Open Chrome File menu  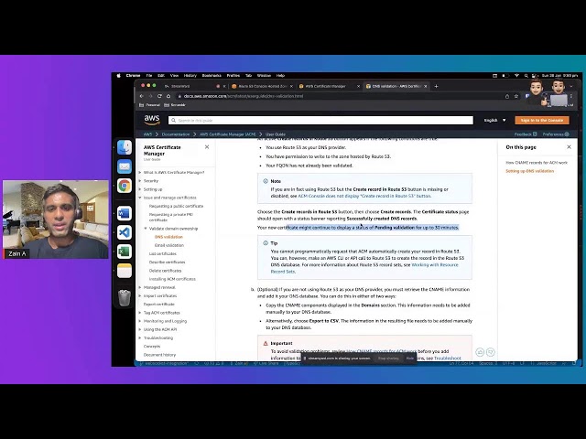[149, 75]
